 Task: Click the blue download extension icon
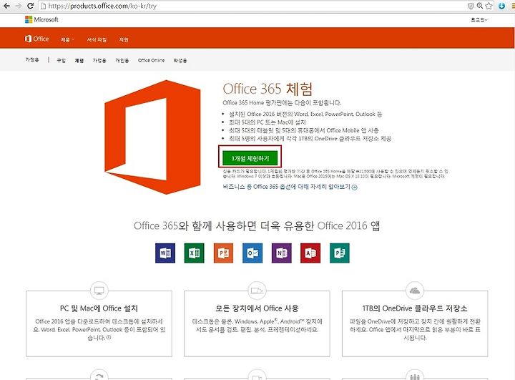[x=501, y=6]
